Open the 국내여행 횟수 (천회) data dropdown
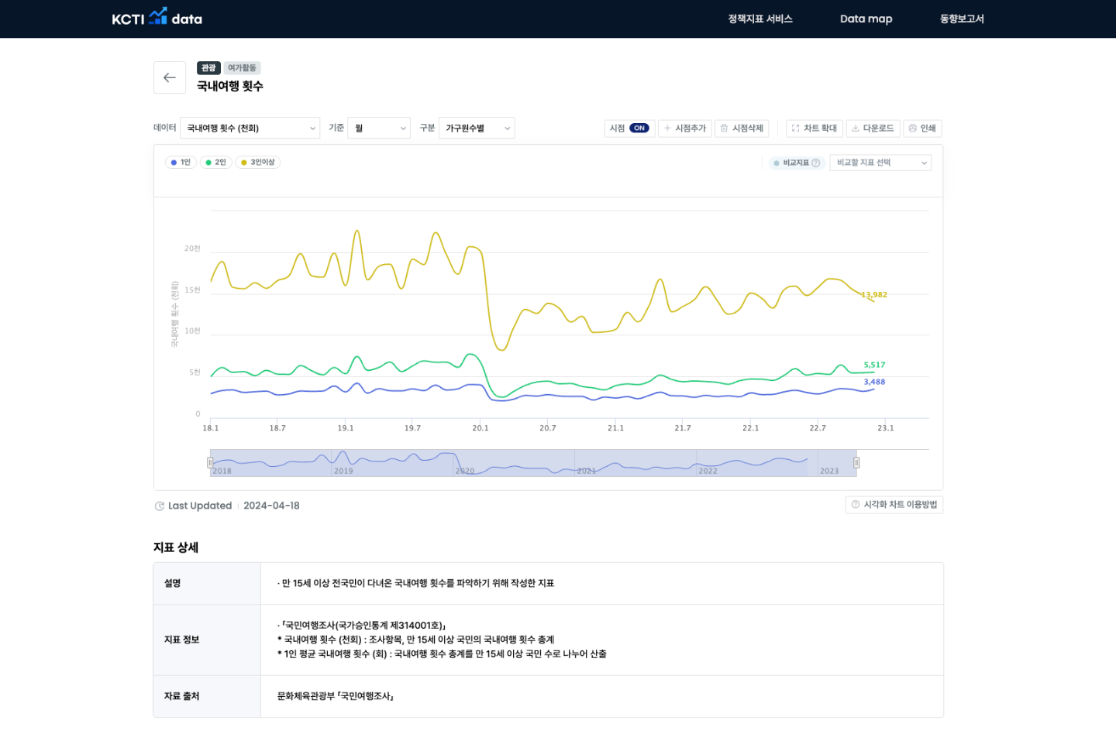 (x=250, y=129)
